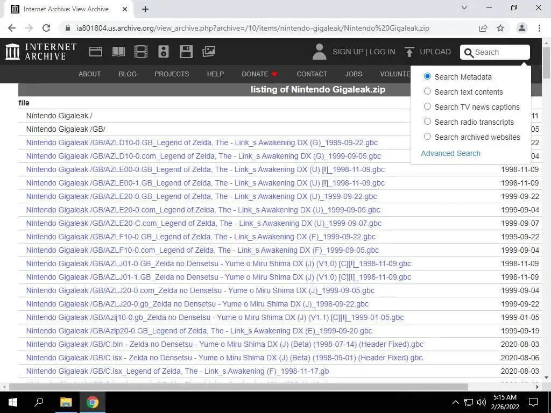Viewport: 551px width, 413px height.
Task: Click the browser forward arrow
Action: click(29, 28)
